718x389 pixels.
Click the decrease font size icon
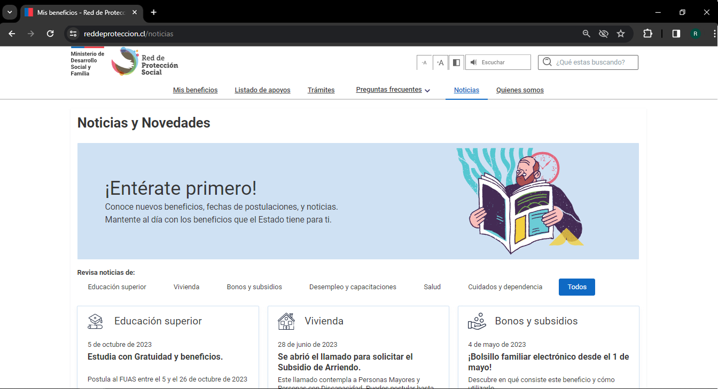(424, 62)
